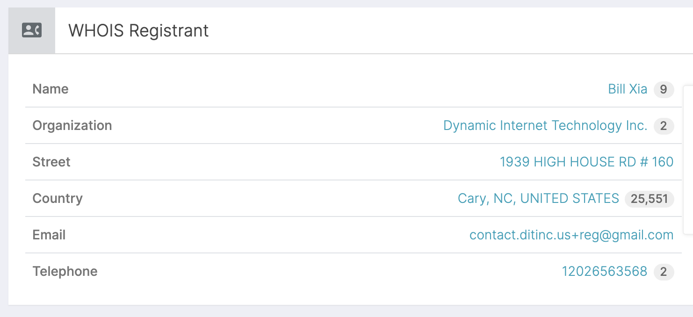
Task: Click the WHOIS Registrant heading text
Action: click(138, 31)
